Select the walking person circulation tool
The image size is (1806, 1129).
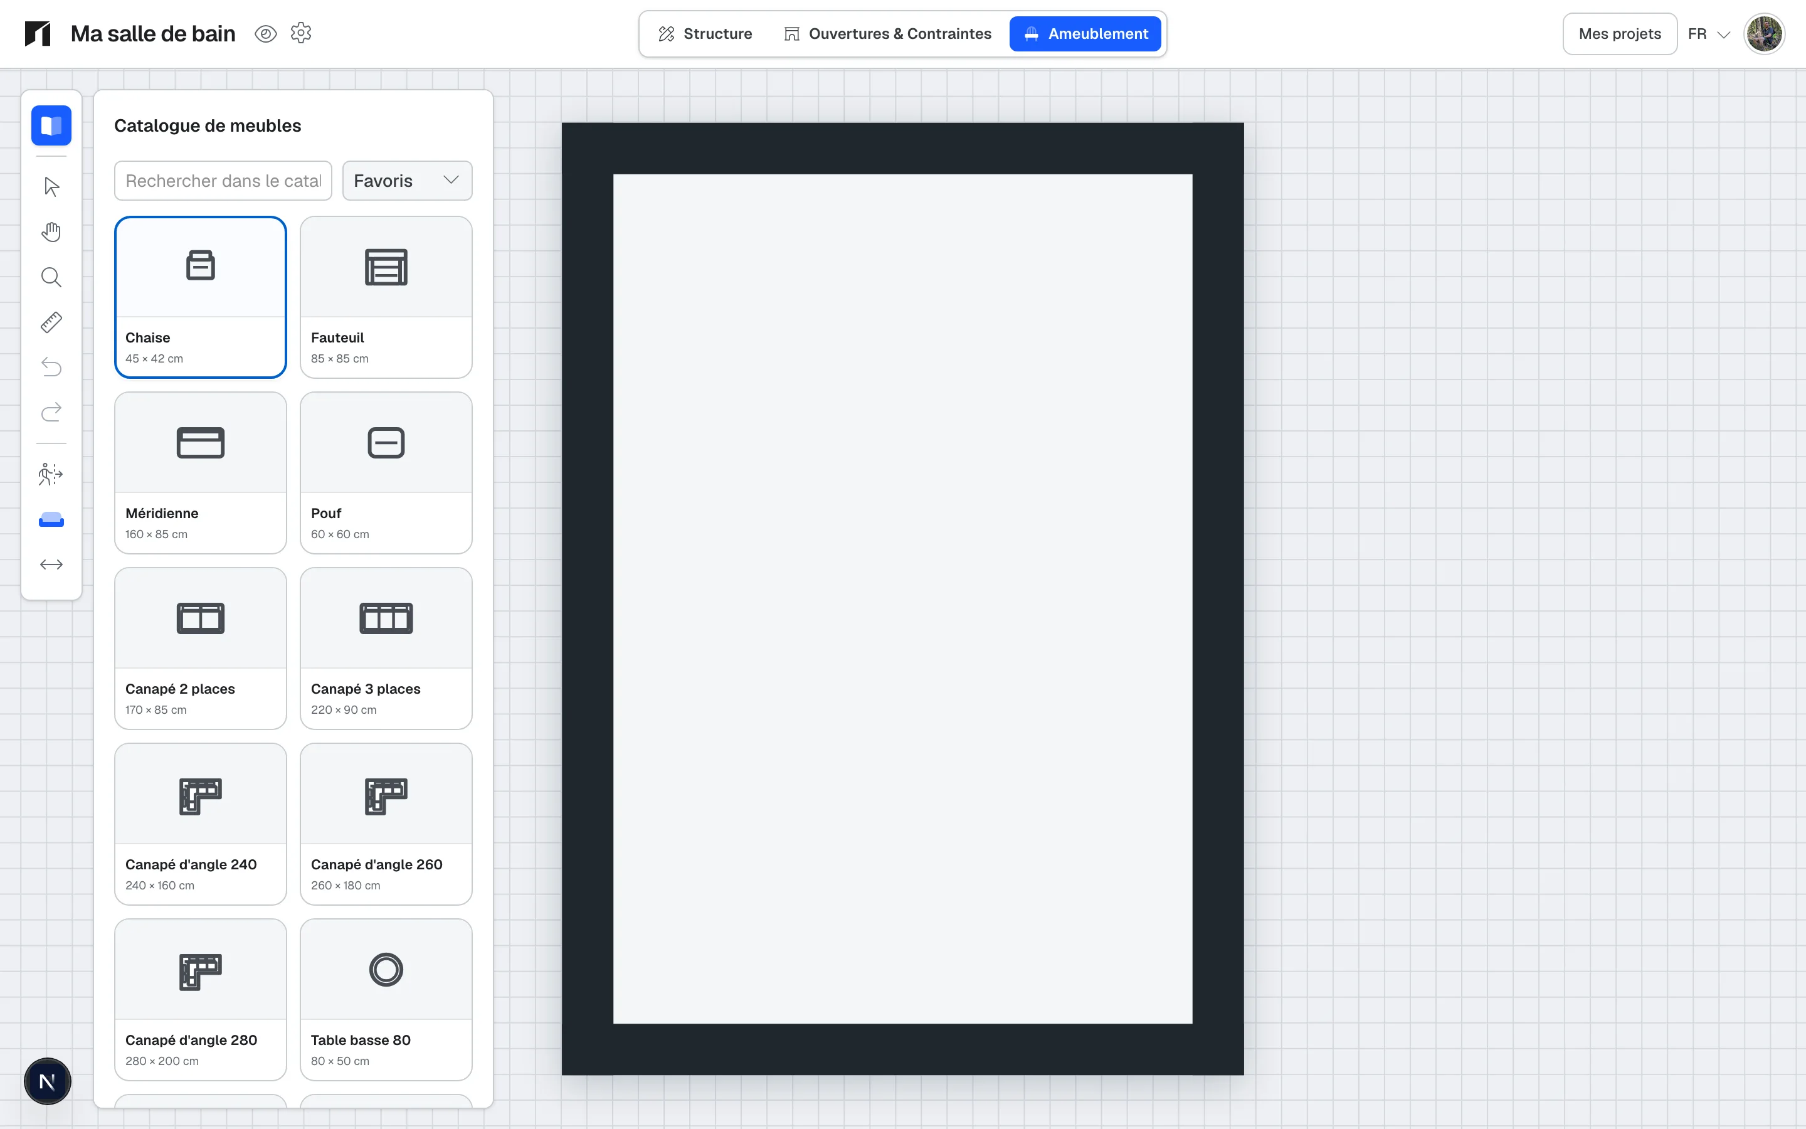[x=51, y=474]
